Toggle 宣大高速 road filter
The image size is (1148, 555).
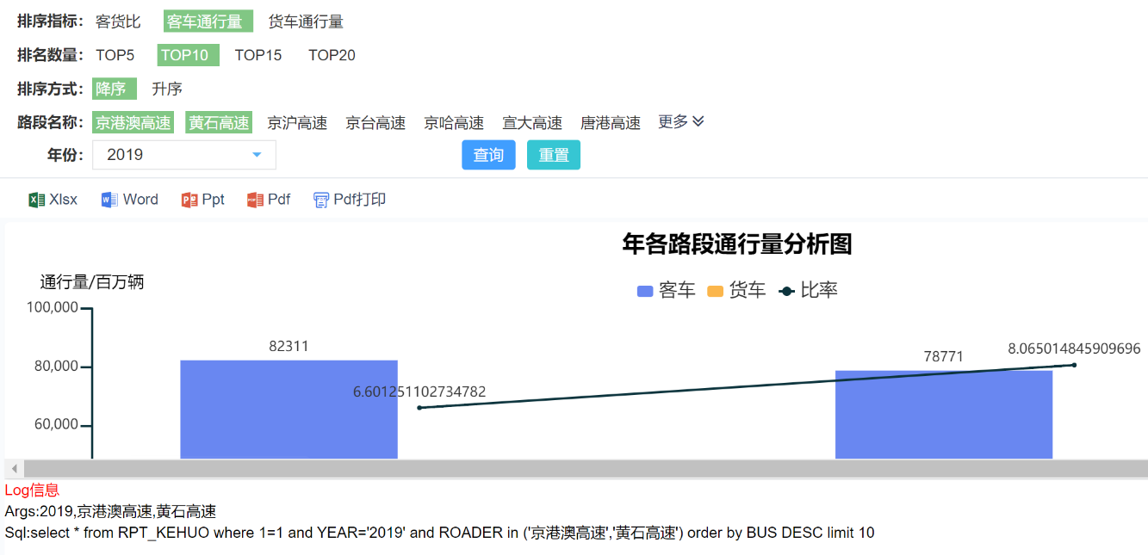[x=532, y=122]
